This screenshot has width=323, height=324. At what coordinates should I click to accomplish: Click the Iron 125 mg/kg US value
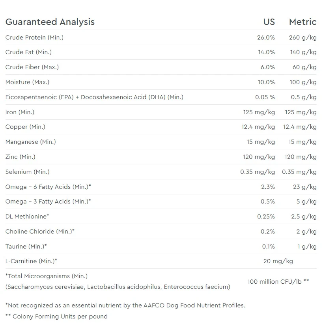[x=259, y=112]
